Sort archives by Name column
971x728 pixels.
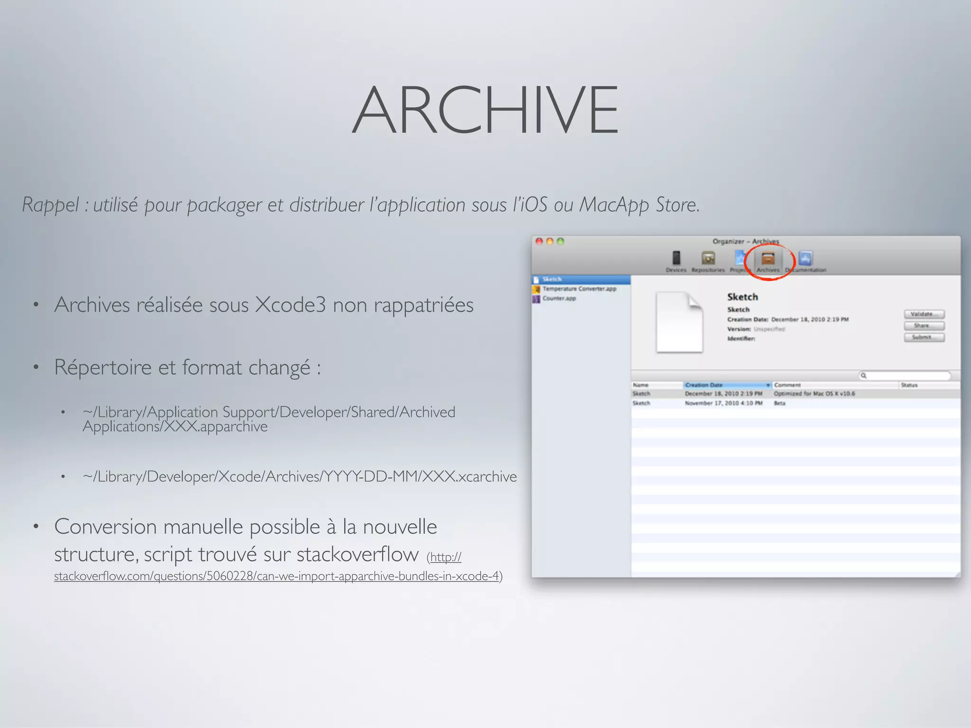657,385
